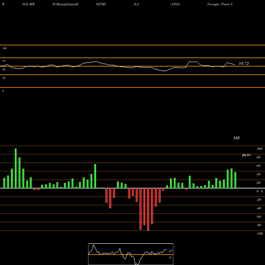This screenshot has width=265, height=265.
Task: Click the RSI current value 53.72
Action: click(244, 63)
